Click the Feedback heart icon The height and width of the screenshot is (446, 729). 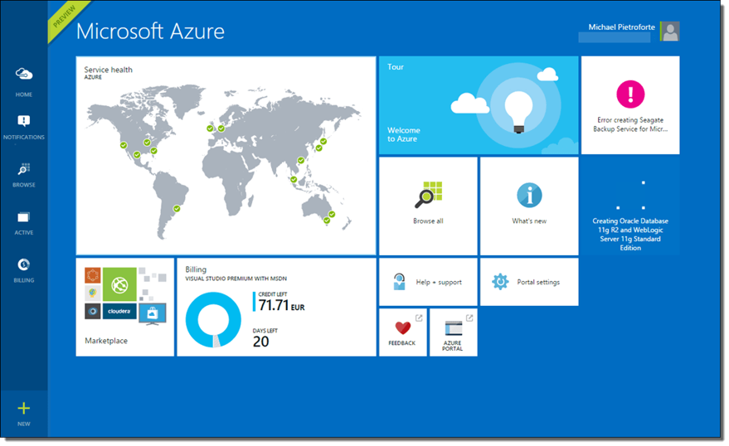402,327
